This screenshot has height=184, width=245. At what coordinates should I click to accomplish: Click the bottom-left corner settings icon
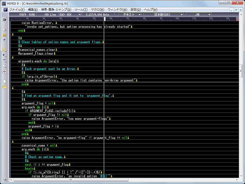pos(5,180)
